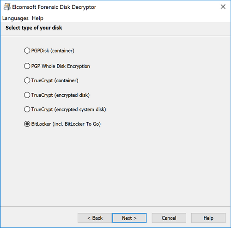Open the Help menu
This screenshot has height=228, width=231.
37,18
